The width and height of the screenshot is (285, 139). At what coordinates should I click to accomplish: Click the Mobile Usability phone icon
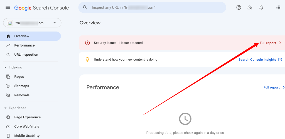pos(8,136)
